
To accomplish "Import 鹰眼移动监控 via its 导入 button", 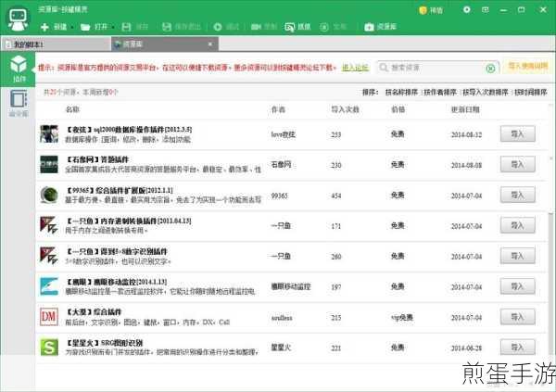I will coord(518,286).
